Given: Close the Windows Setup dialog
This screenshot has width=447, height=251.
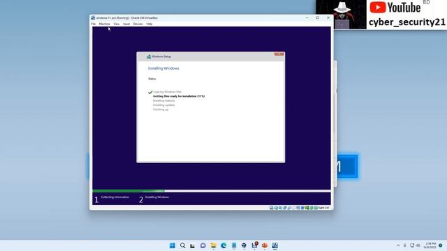Looking at the screenshot, I should [x=279, y=54].
